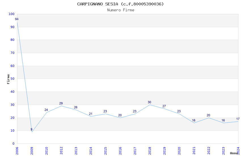Select year 2018 on the x-axis
The width and height of the screenshot is (241, 156).
[x=150, y=151]
